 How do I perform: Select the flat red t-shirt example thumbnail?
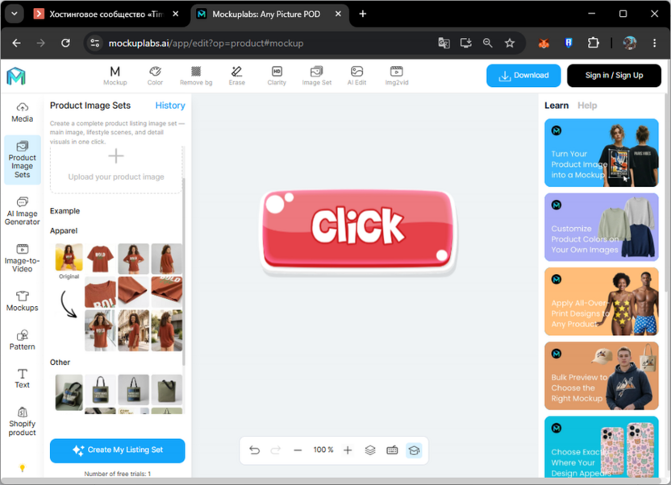tap(100, 259)
